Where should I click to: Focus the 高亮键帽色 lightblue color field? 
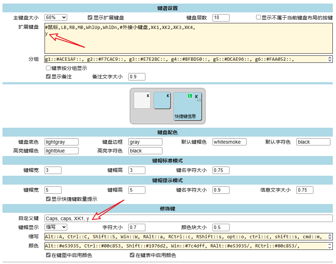coord(62,151)
